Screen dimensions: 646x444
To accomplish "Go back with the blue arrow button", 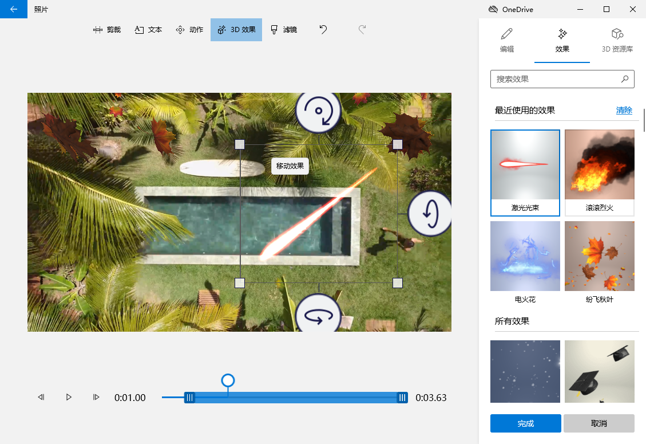I will 14,9.
